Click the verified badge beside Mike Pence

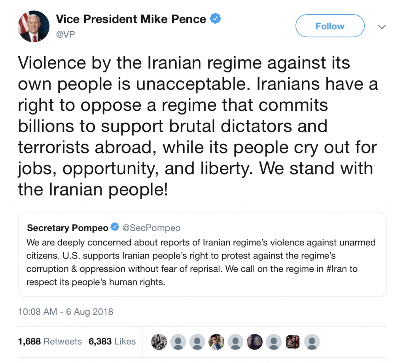tap(215, 19)
